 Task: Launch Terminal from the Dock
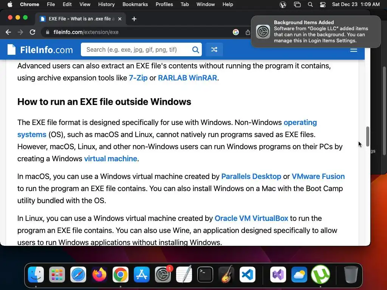point(205,275)
